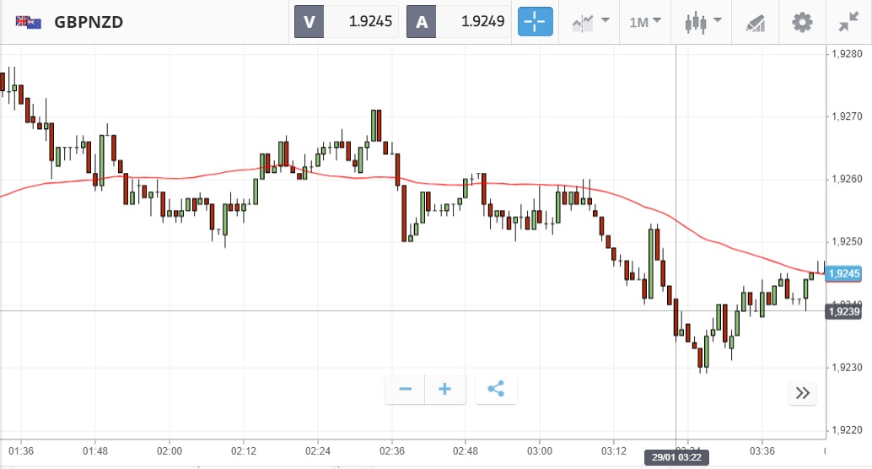872x469 pixels.
Task: Open the compare/indicators chart dropdown
Action: point(590,22)
